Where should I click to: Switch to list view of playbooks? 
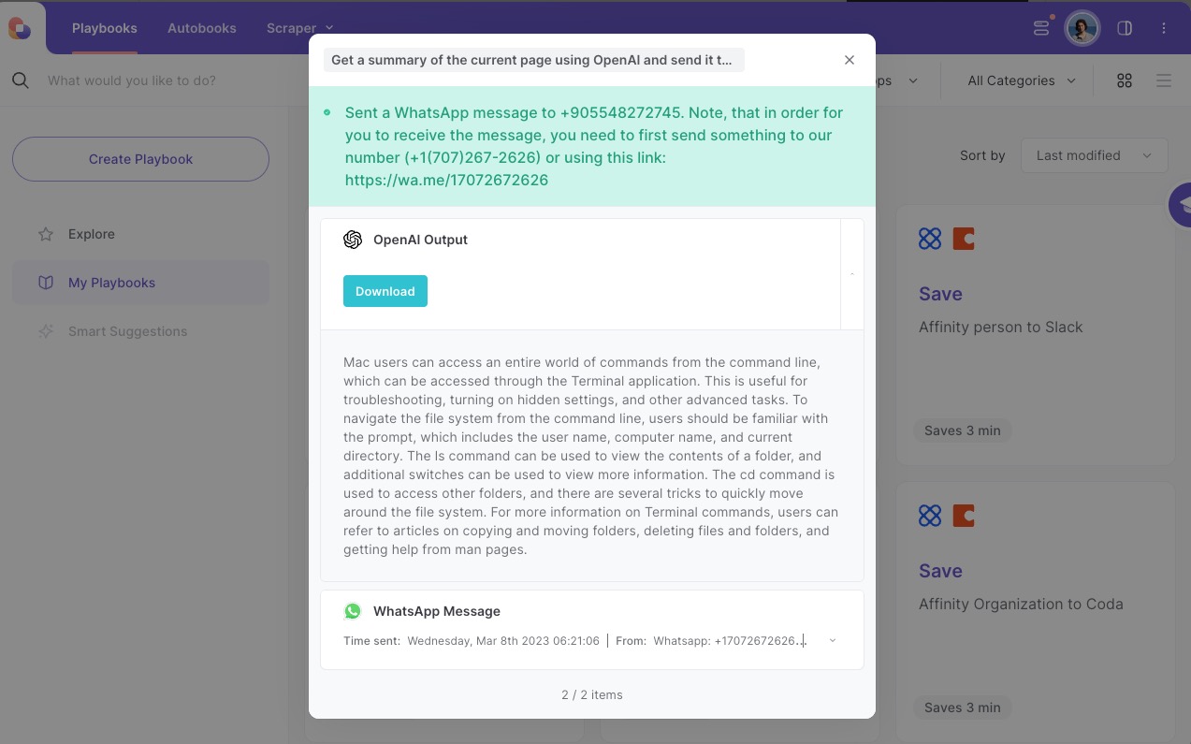(1164, 80)
